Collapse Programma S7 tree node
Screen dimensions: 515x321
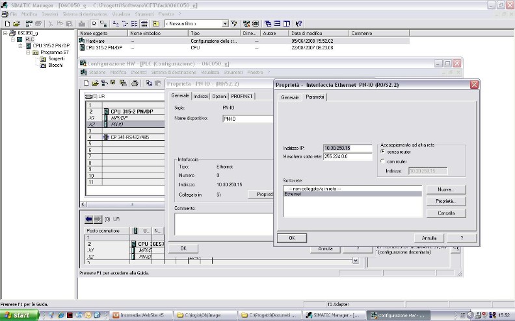[28, 53]
